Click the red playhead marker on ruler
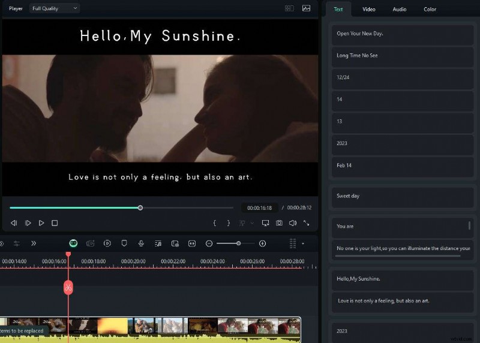Image resolution: width=480 pixels, height=343 pixels. pos(68,254)
